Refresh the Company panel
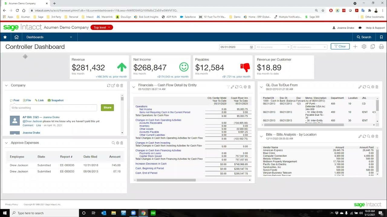This screenshot has width=387, height=217. pyautogui.click(x=109, y=86)
